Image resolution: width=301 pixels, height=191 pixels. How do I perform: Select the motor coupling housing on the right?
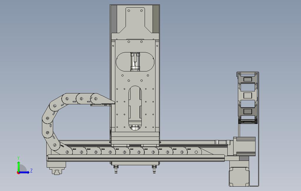click(244, 146)
